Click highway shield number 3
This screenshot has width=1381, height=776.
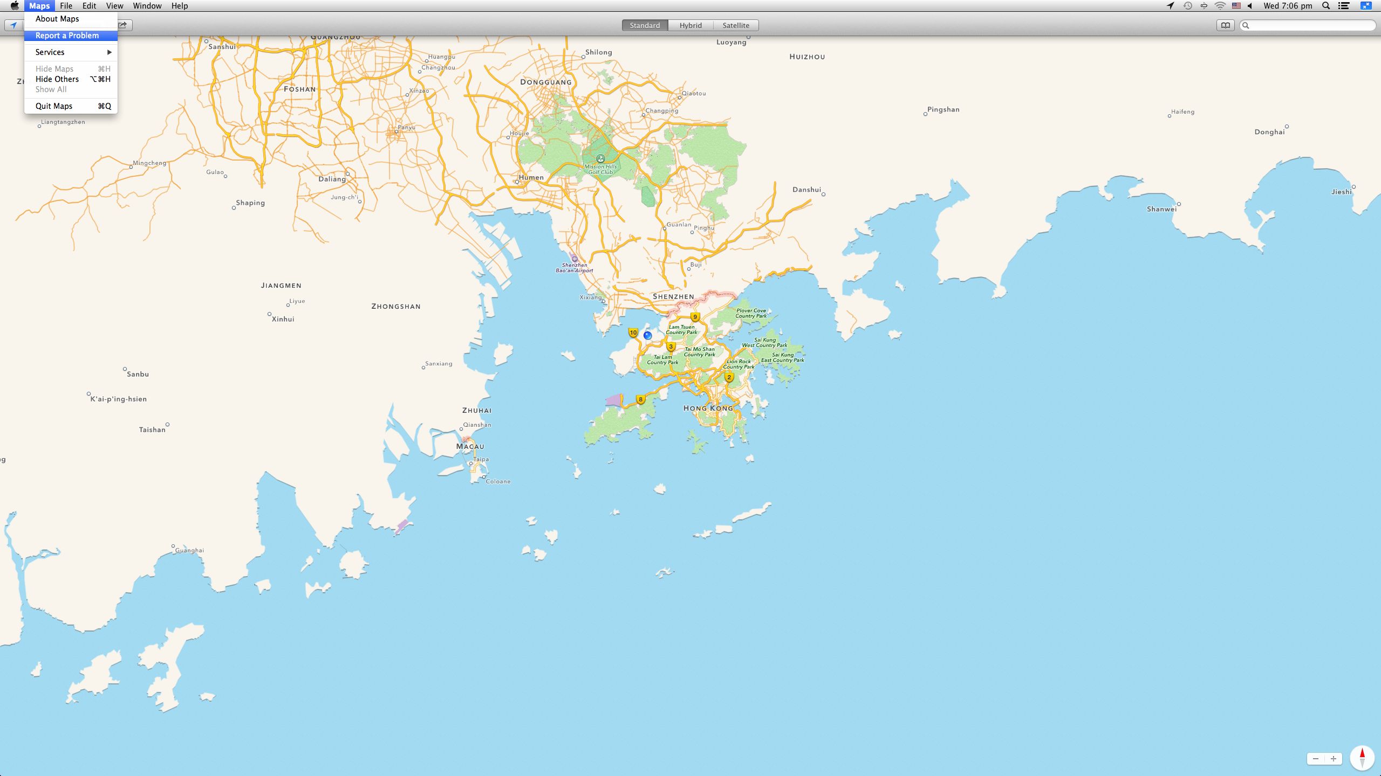671,347
